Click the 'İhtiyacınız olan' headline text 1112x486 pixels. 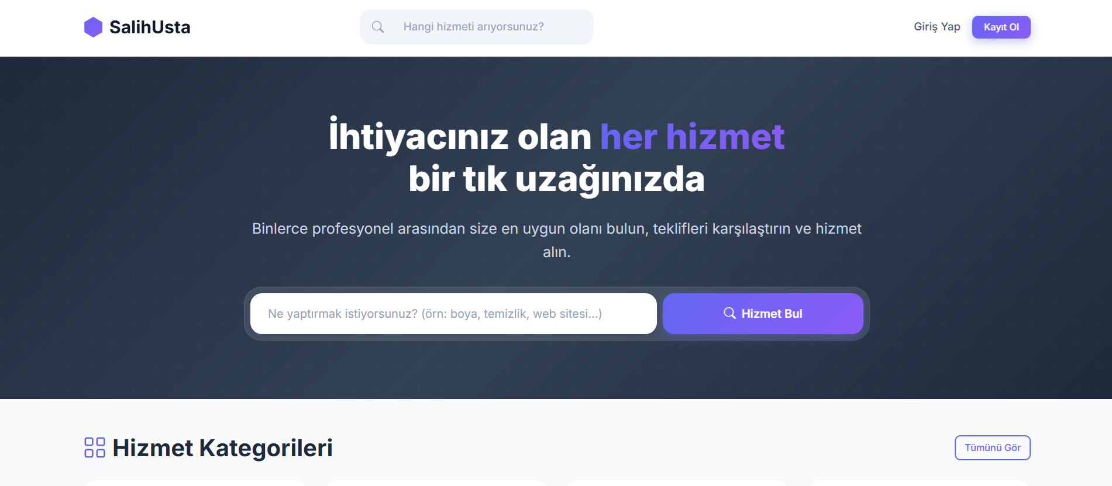[x=460, y=137]
